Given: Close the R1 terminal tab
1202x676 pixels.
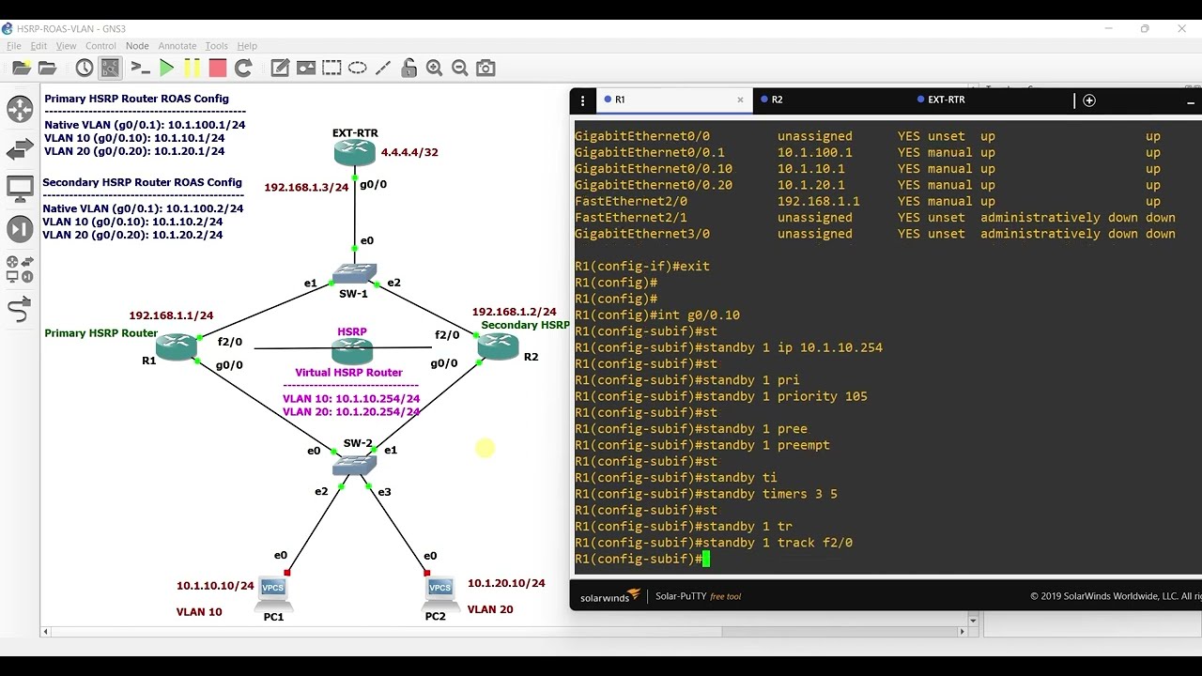Looking at the screenshot, I should tap(740, 100).
